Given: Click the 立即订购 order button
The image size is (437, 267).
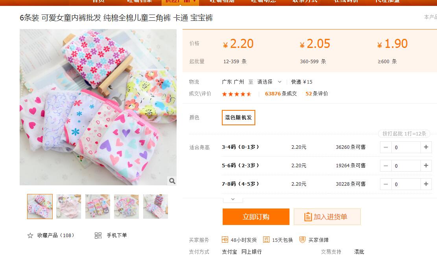Looking at the screenshot, I should tap(256, 217).
